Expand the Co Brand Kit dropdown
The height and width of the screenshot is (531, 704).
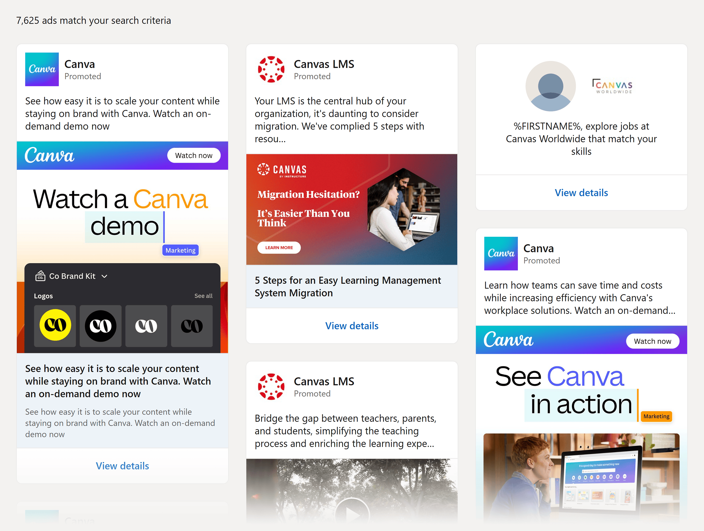pos(105,276)
